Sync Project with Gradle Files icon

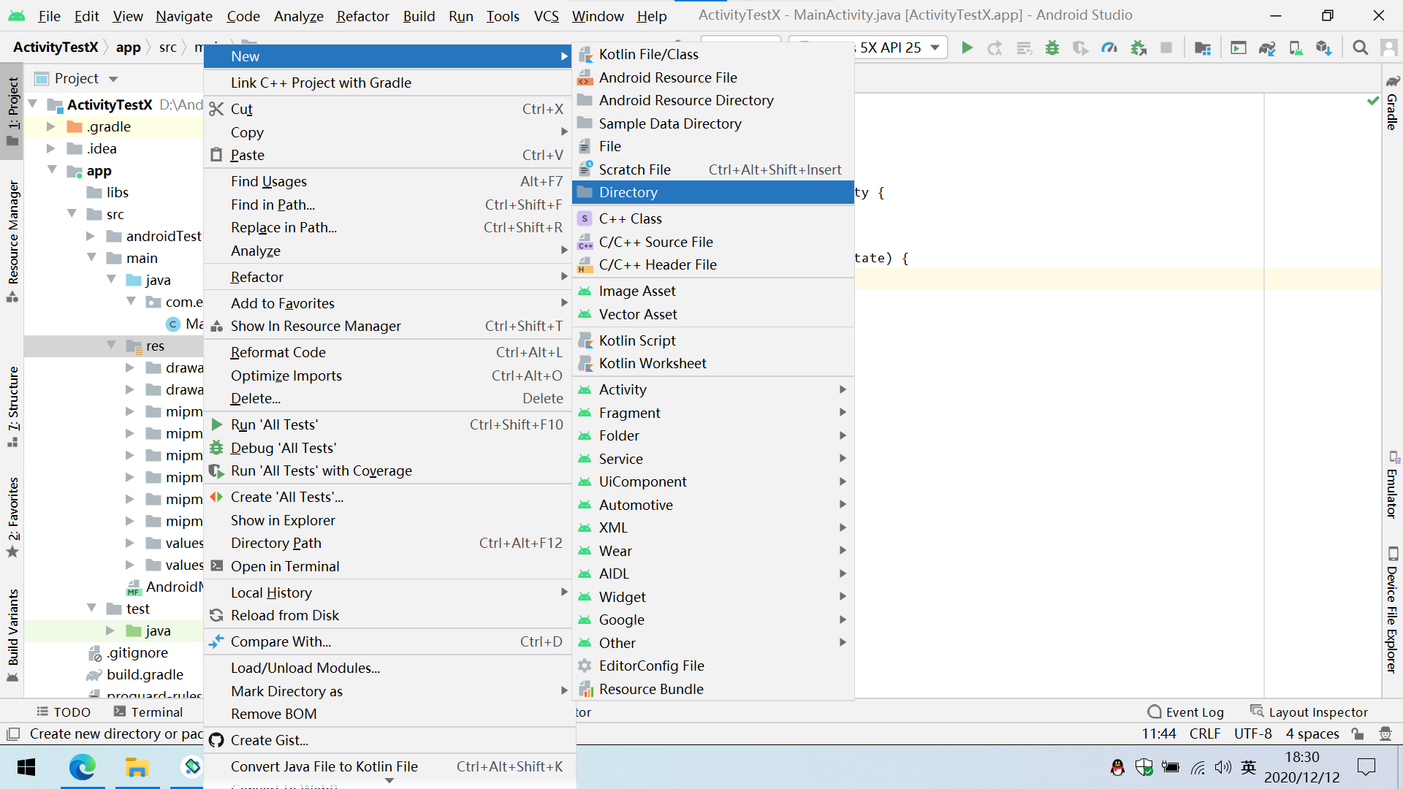(1267, 48)
